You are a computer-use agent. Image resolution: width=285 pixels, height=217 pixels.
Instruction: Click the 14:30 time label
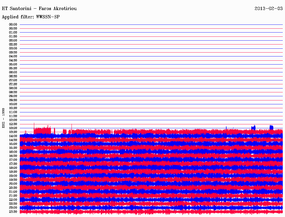coord(13,140)
